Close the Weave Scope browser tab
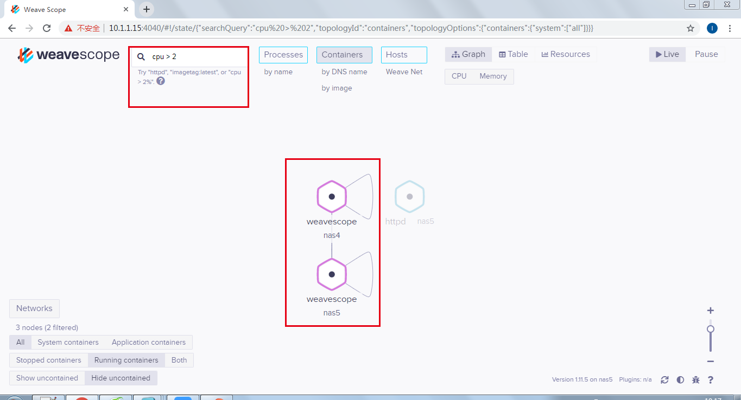The height and width of the screenshot is (400, 741). pyautogui.click(x=126, y=9)
